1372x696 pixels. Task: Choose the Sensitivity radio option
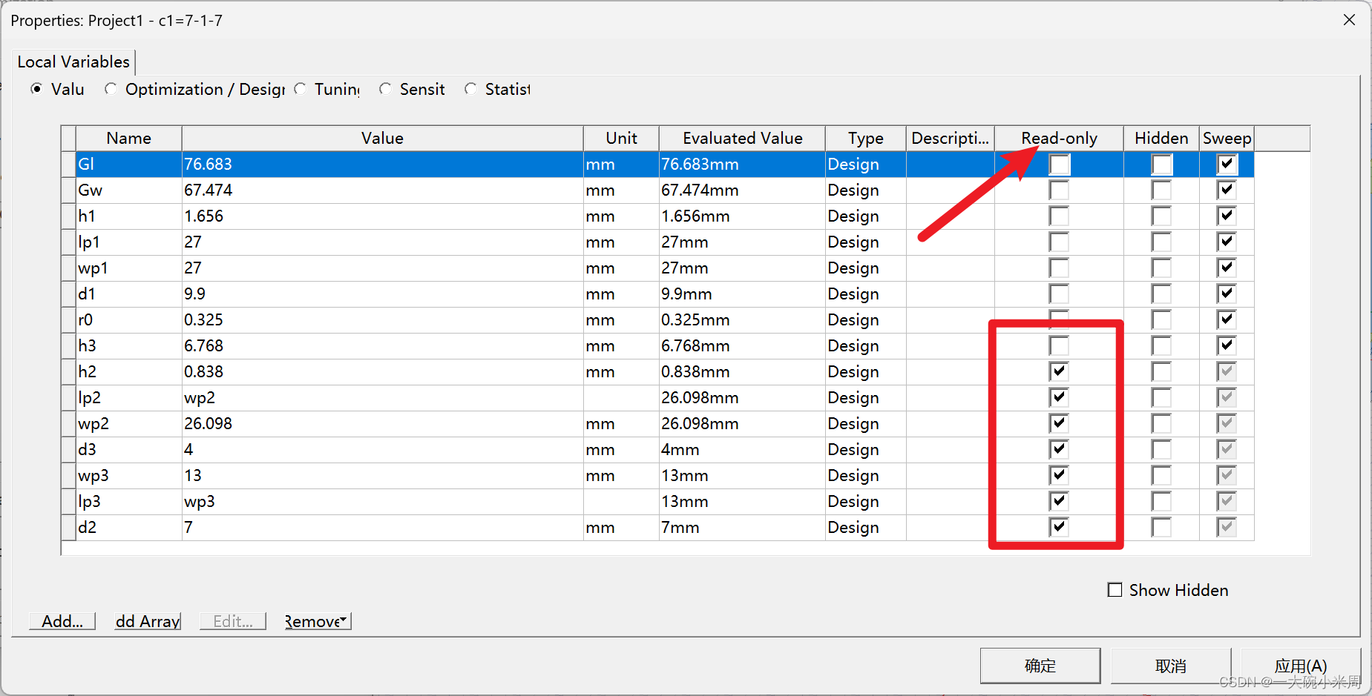tap(385, 89)
